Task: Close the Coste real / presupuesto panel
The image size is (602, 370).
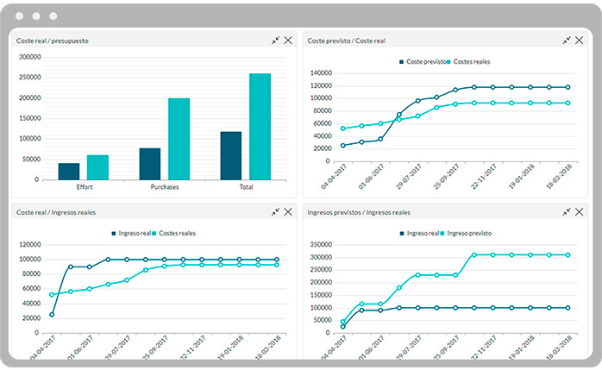Action: tap(288, 41)
